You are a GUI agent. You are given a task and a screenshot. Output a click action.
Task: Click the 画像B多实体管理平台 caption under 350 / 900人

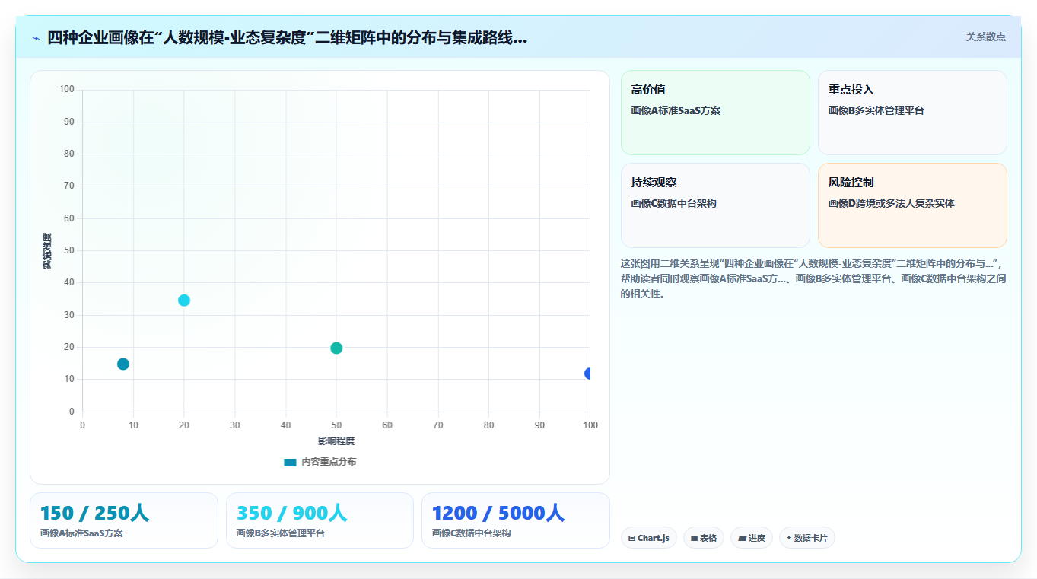click(280, 533)
